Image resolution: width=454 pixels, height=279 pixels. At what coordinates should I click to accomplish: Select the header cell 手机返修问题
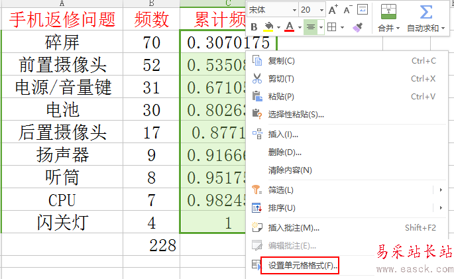pos(62,19)
